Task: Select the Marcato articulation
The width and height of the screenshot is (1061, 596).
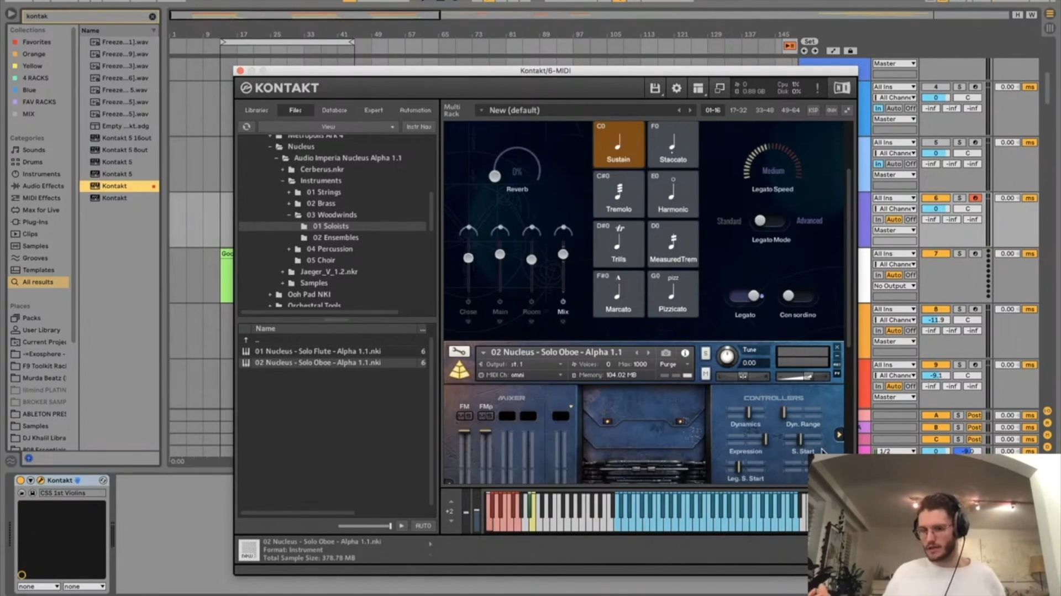Action: pos(618,294)
